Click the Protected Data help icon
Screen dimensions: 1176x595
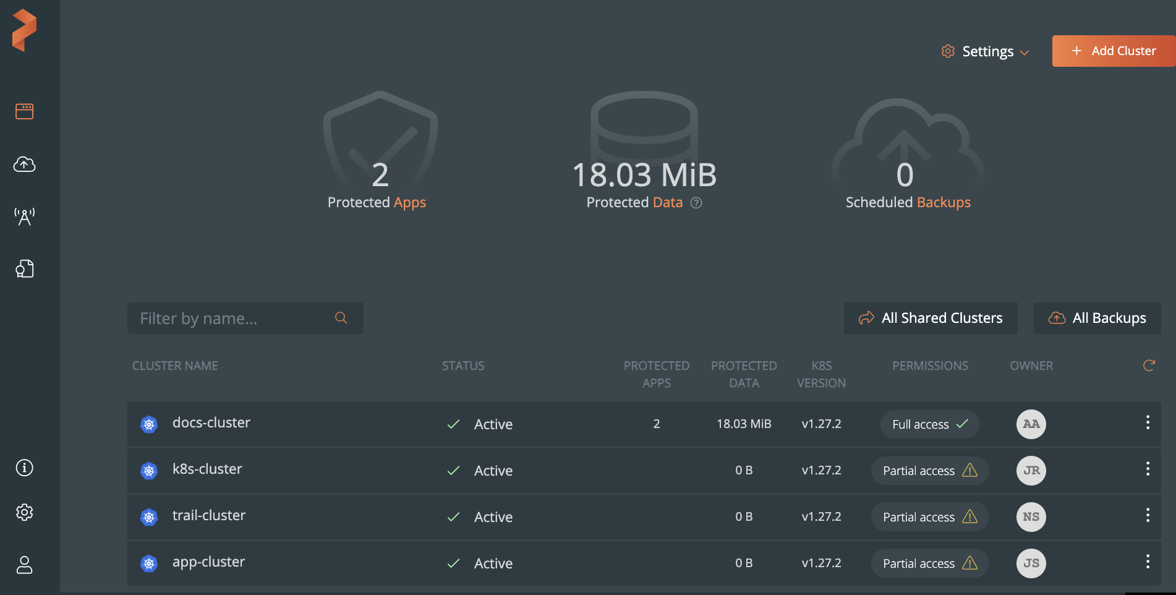pyautogui.click(x=696, y=203)
